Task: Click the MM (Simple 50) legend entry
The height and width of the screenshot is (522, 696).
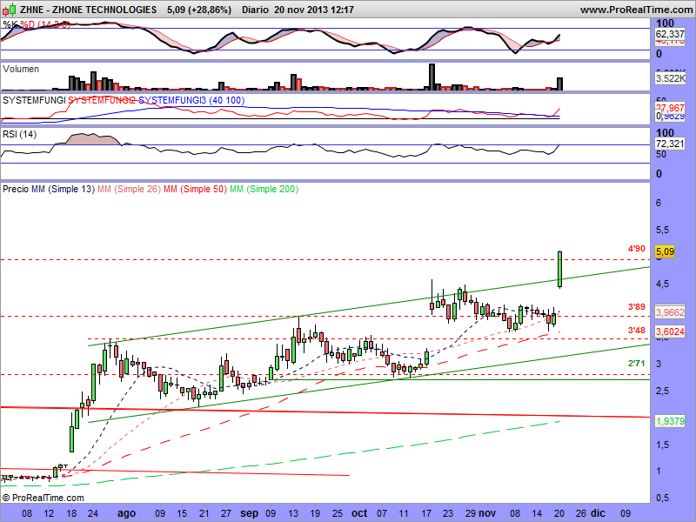Action: click(195, 189)
